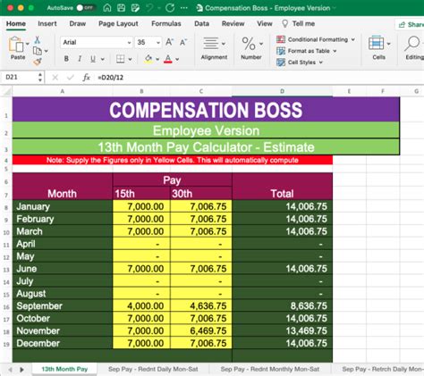Image resolution: width=424 pixels, height=376 pixels.
Task: Click the Name Box showing D21
Action: pyautogui.click(x=19, y=77)
